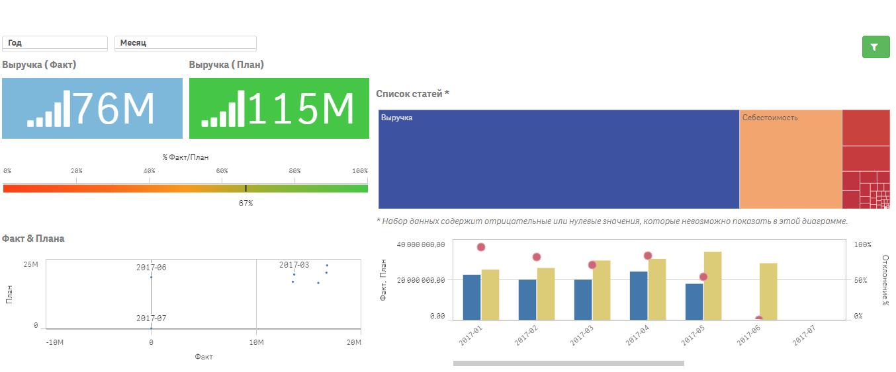Click the 2017-06 point in the scatter plot
This screenshot has width=896, height=372.
(x=152, y=277)
